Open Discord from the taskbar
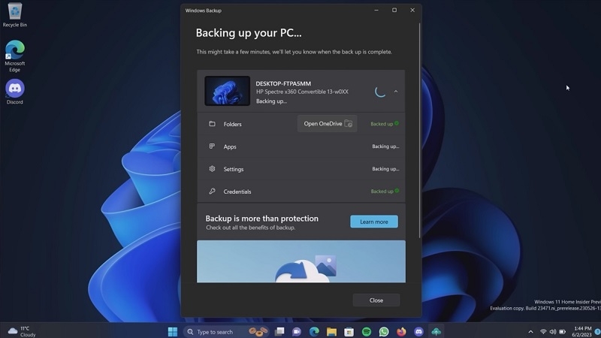This screenshot has height=338, width=601. click(418, 331)
